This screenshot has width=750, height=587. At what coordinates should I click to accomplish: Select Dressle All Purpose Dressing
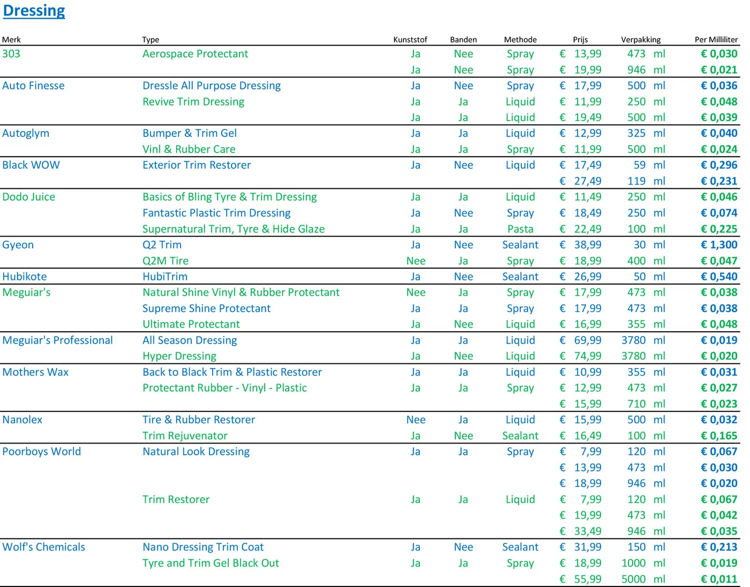tap(212, 86)
